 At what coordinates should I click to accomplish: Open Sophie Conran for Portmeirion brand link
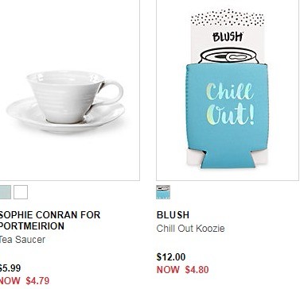50,220
